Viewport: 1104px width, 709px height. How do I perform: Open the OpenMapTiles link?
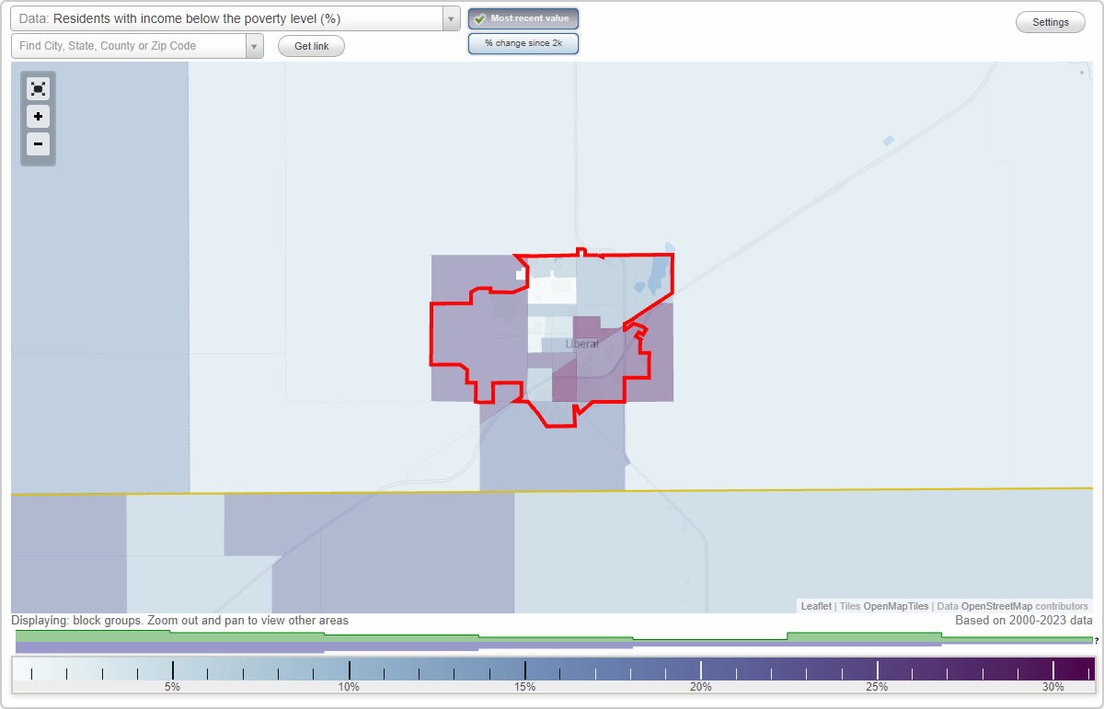(896, 606)
